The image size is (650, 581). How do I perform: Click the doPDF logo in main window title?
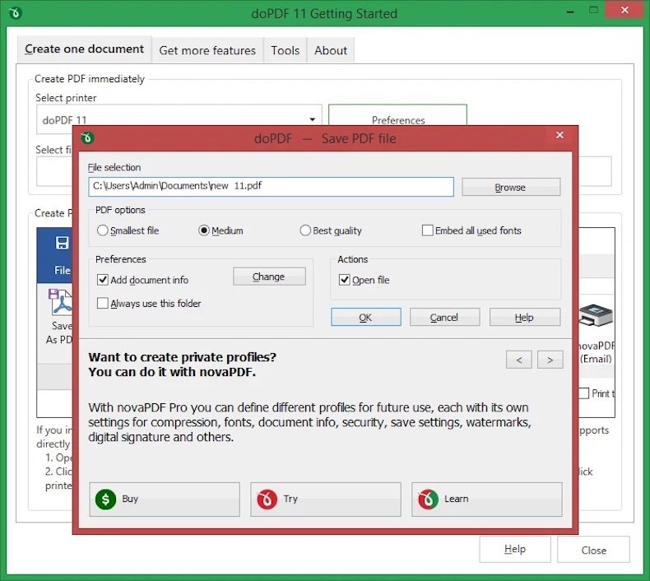point(16,13)
